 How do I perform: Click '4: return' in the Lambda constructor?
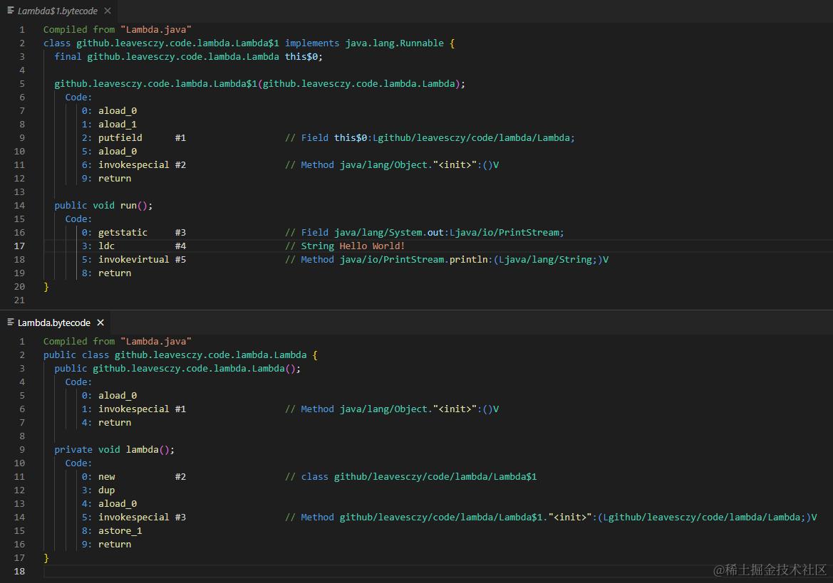(106, 422)
